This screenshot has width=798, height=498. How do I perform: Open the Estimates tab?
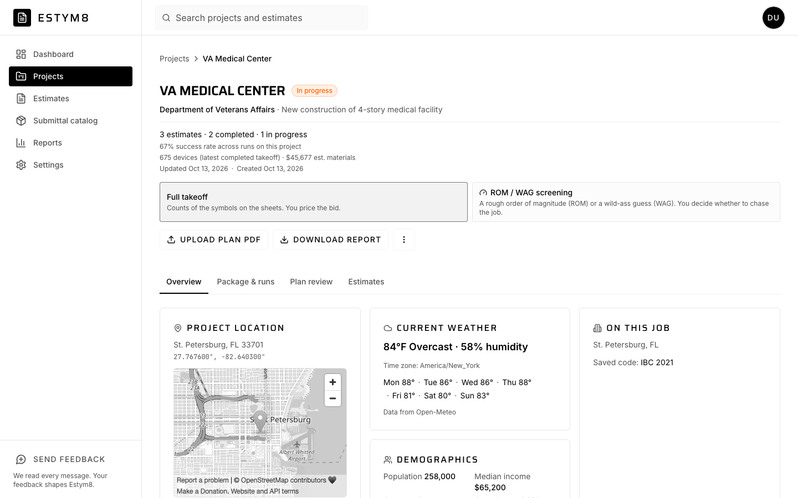(x=366, y=282)
